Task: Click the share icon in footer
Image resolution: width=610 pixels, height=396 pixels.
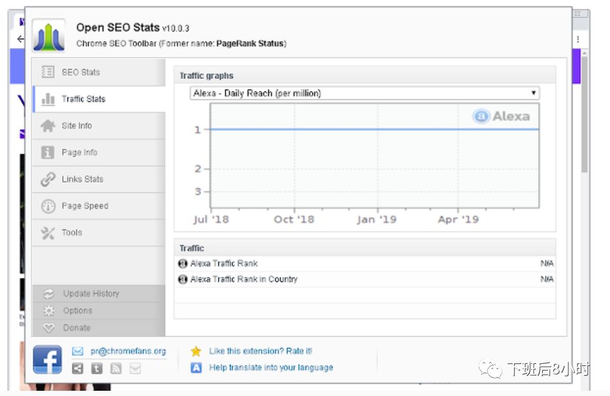Action: pyautogui.click(x=78, y=369)
